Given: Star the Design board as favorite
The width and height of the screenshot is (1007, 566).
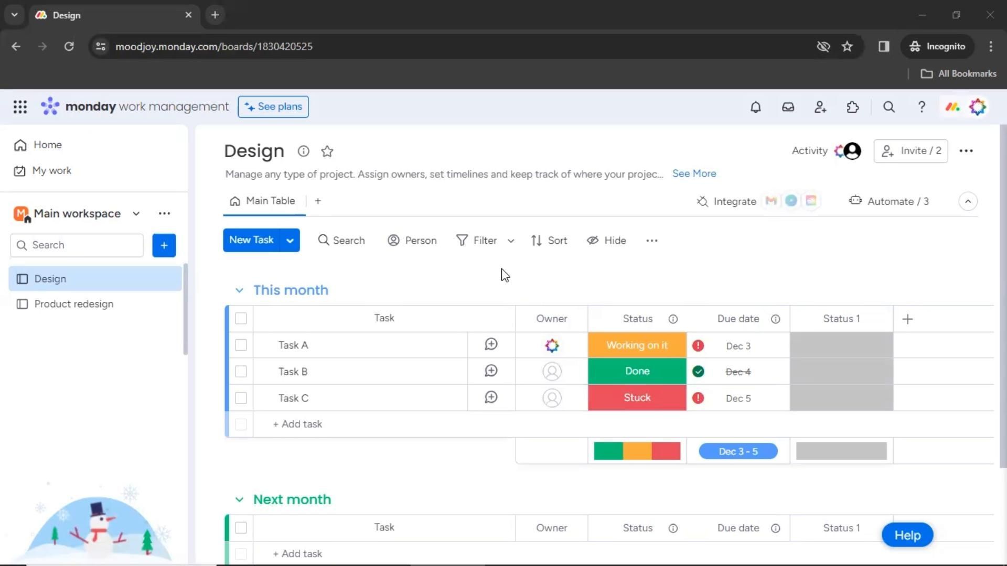Looking at the screenshot, I should pyautogui.click(x=327, y=151).
